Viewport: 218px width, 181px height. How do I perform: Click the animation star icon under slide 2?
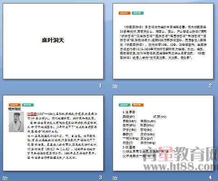[115, 86]
